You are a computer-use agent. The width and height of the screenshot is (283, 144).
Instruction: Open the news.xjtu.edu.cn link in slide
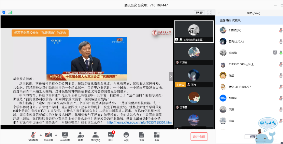(x=139, y=122)
